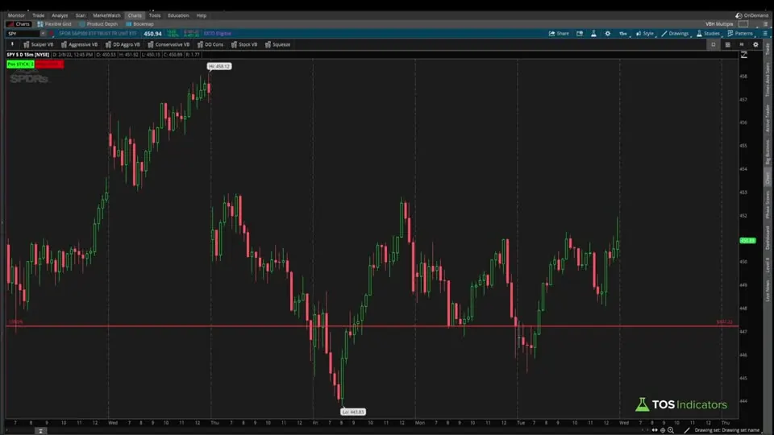Click the Lo: 443.83 price bubble

point(353,412)
